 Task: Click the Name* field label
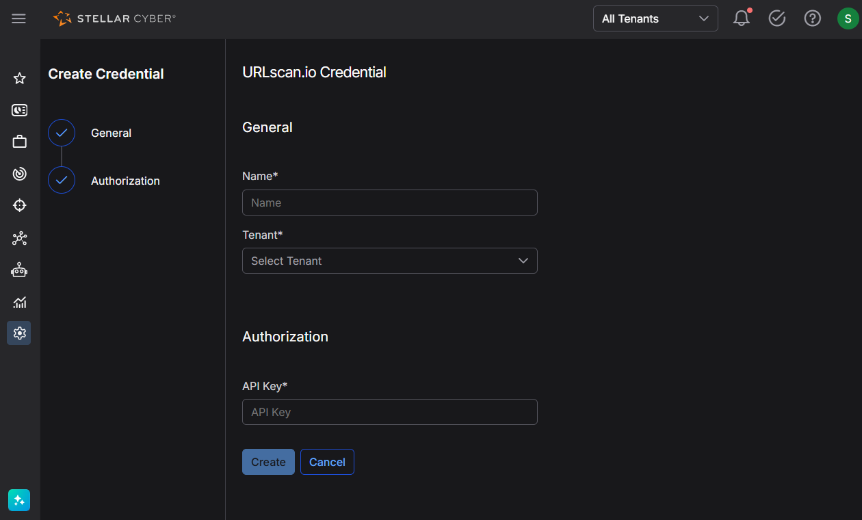coord(260,176)
